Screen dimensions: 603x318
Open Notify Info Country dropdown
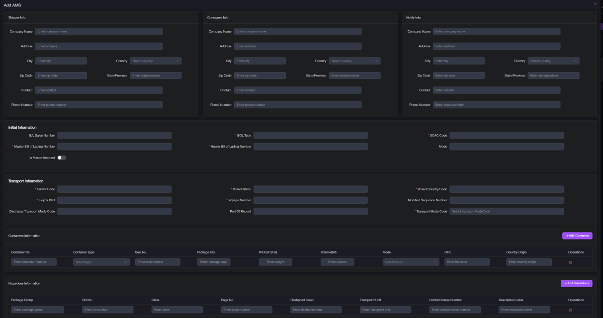pyautogui.click(x=553, y=61)
